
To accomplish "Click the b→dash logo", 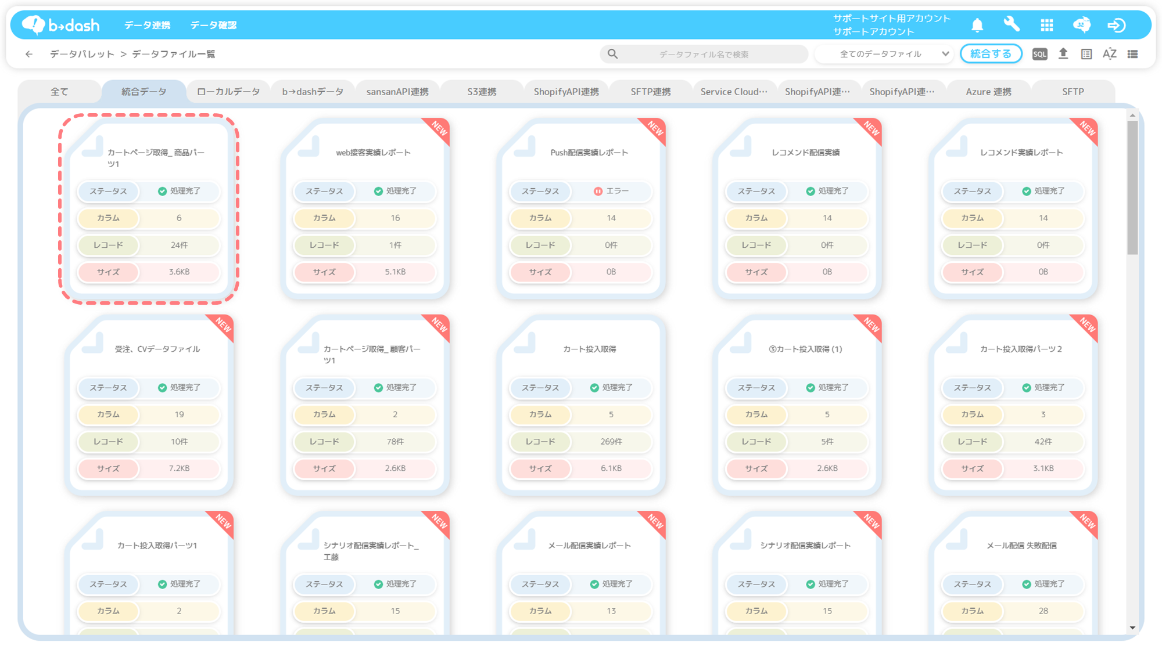I will [x=60, y=25].
